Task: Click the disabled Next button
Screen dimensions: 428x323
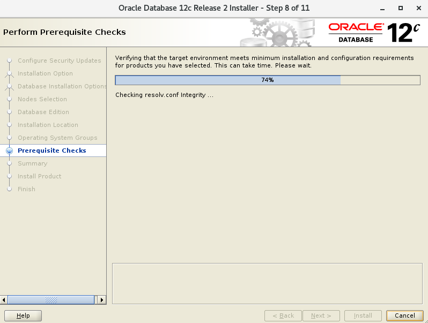Action: [321, 316]
